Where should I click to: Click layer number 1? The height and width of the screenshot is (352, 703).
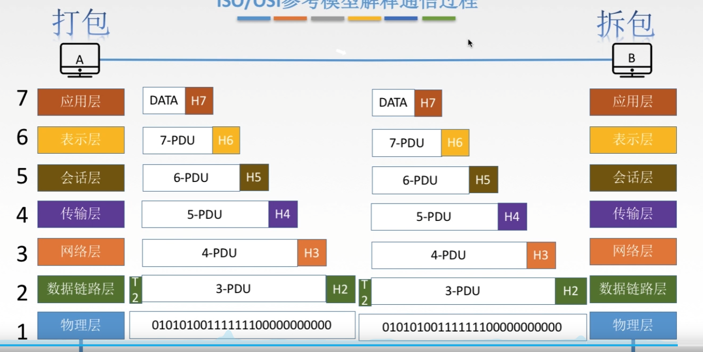tap(22, 331)
